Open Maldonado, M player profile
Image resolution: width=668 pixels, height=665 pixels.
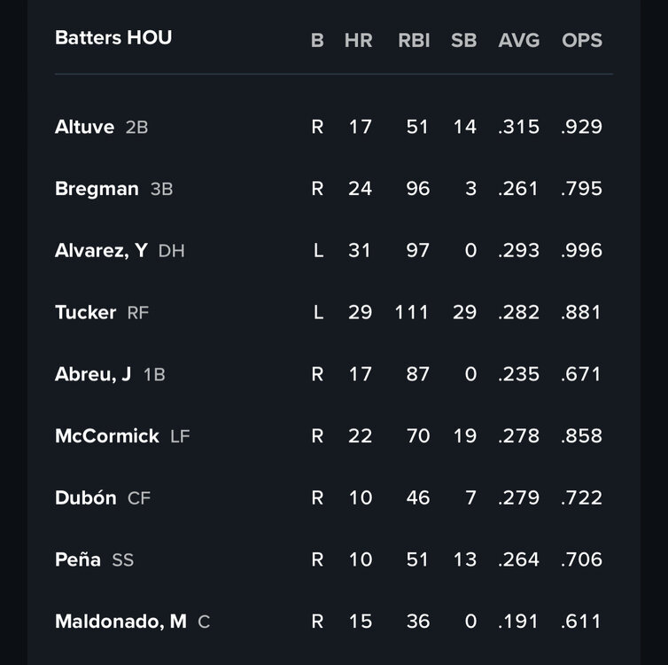(x=120, y=622)
